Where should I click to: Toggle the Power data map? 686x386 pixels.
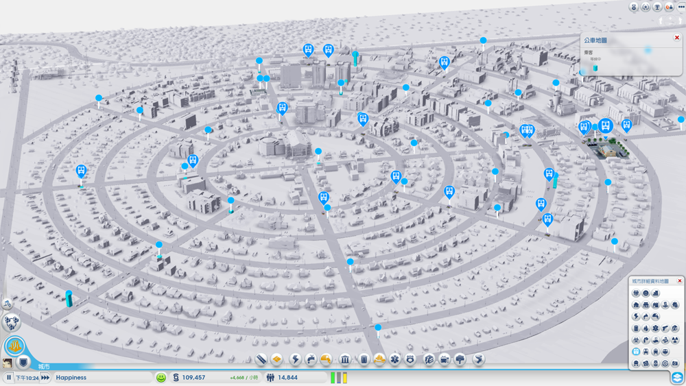click(x=636, y=317)
